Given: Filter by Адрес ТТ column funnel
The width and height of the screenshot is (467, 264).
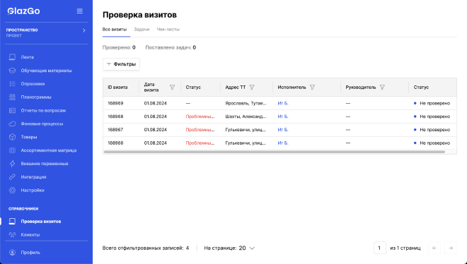Looking at the screenshot, I should (252, 88).
